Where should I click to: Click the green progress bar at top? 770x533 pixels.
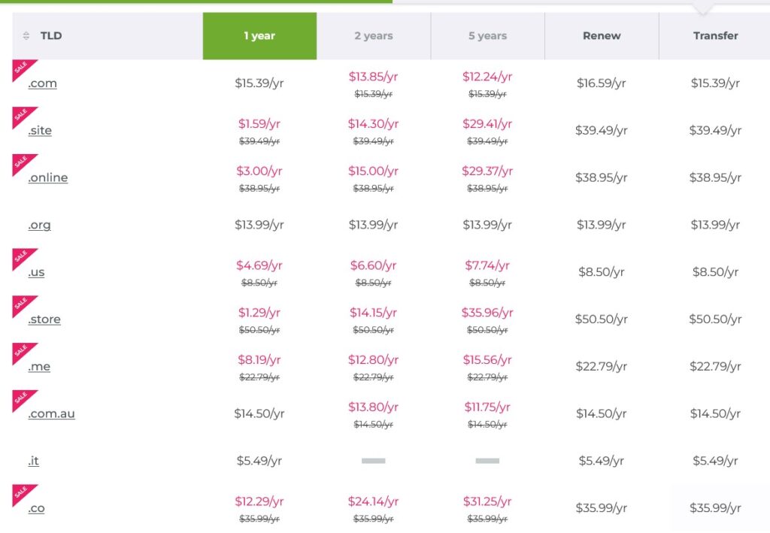tap(196, 2)
